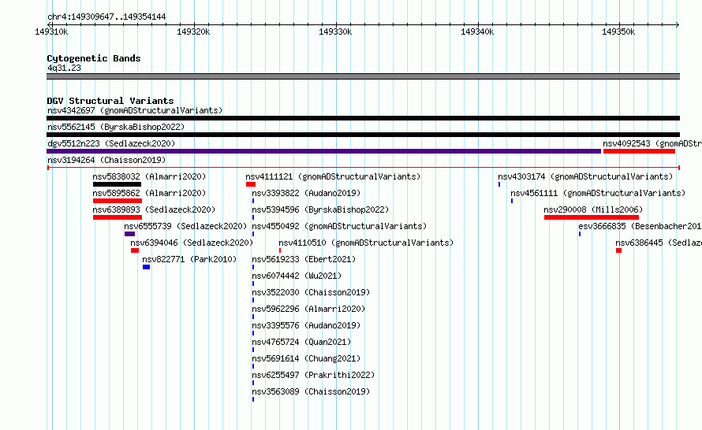
Task: Select the nsv5838032 Almarri2020 label
Action: point(149,176)
